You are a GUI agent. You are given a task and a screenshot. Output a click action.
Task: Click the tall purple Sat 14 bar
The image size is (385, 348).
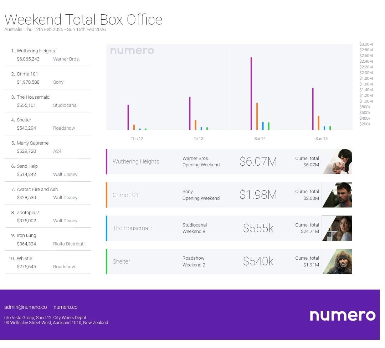coord(251,93)
